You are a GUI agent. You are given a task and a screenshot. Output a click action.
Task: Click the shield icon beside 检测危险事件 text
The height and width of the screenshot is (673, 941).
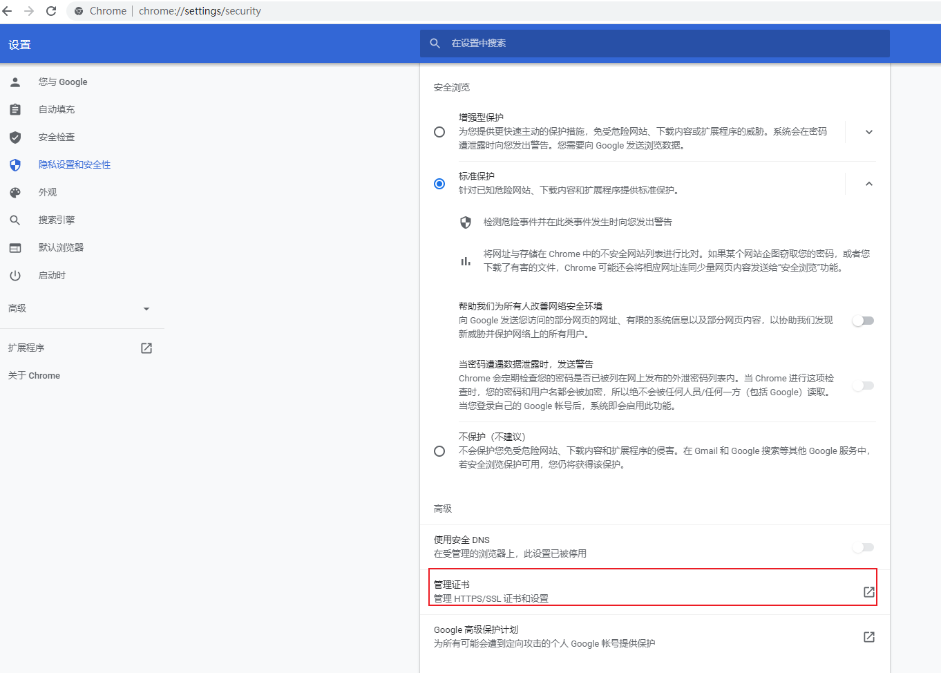pyautogui.click(x=466, y=222)
